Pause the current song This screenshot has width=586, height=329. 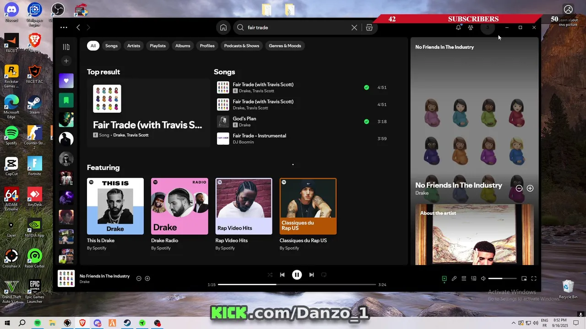(x=297, y=275)
